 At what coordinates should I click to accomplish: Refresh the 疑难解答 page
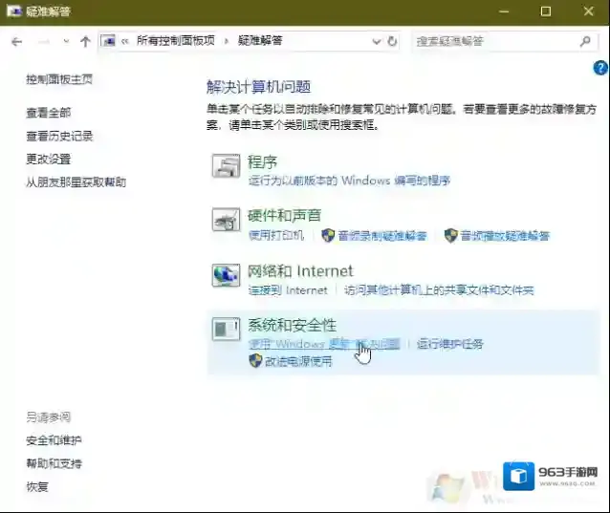392,41
